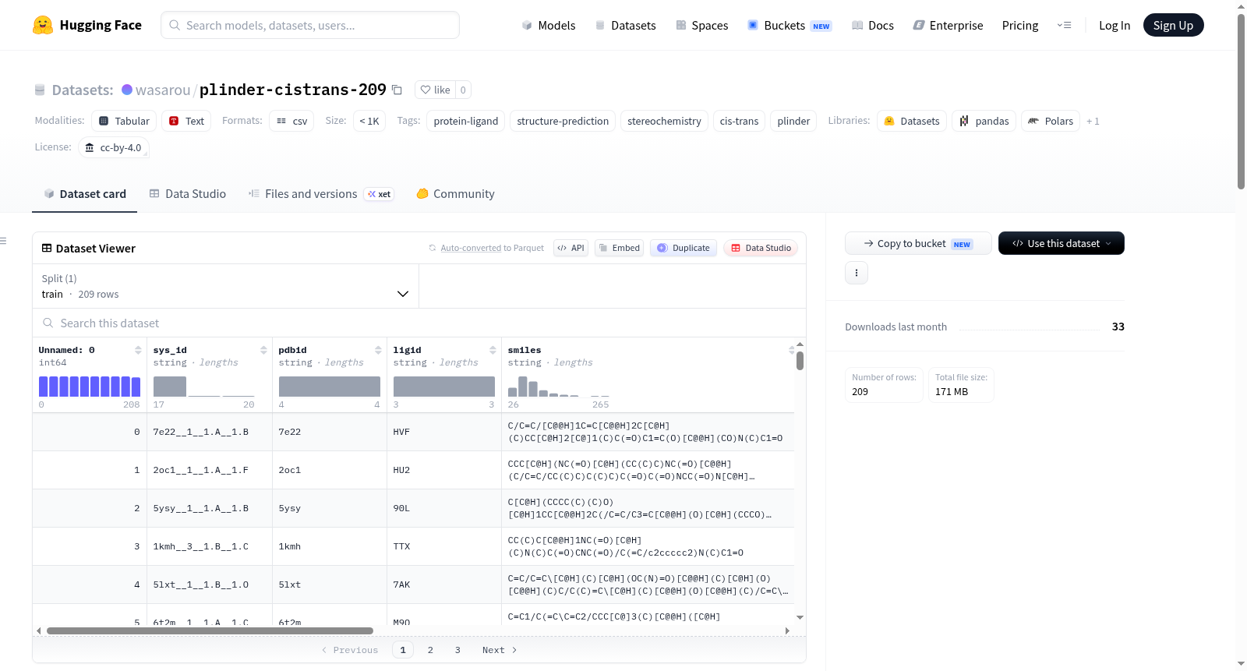The image size is (1247, 671).
Task: Click the 7e22__1__1.A__1.B cell
Action: [210, 432]
